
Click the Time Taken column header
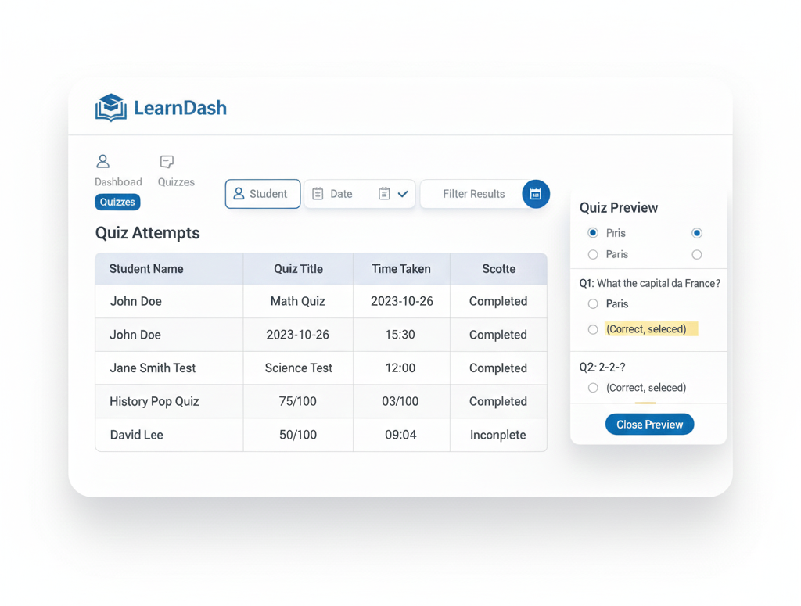point(400,269)
